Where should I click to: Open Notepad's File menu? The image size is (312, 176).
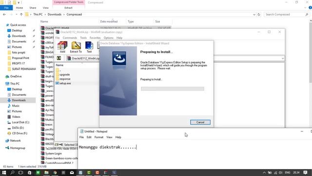[81, 137]
